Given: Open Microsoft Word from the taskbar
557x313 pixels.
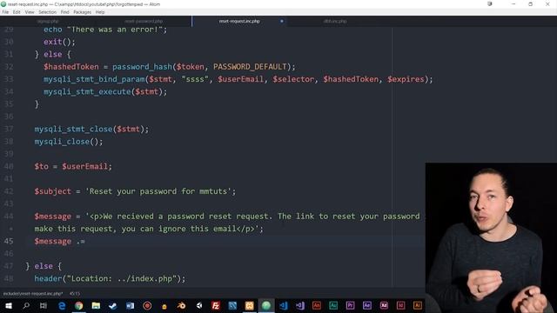Looking at the screenshot, I should point(130,305).
